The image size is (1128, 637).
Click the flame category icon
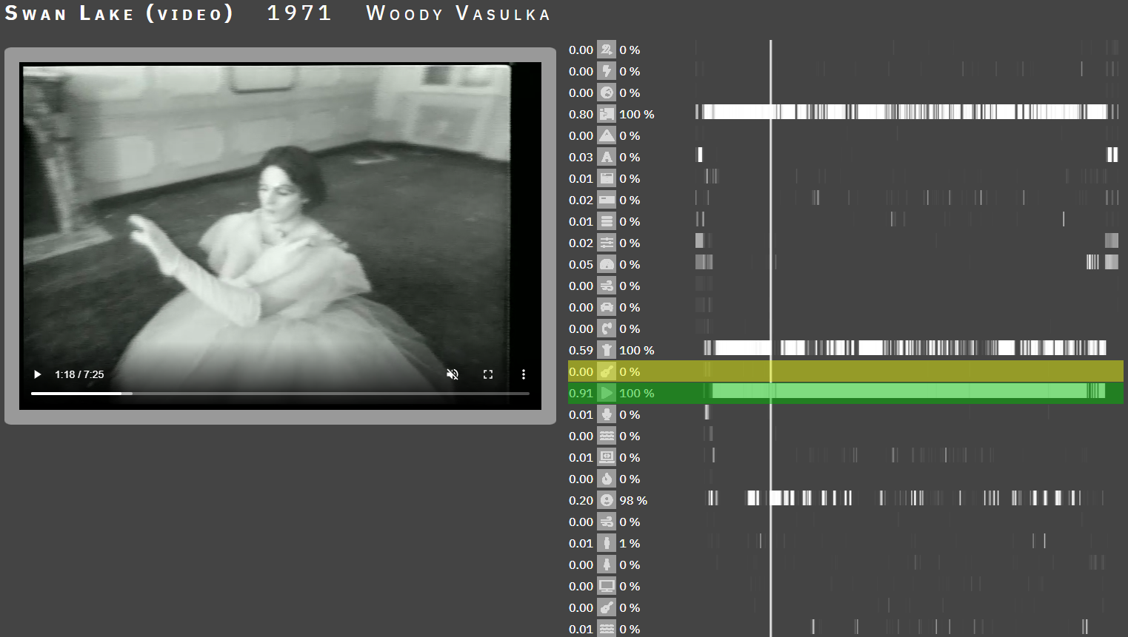pos(607,479)
